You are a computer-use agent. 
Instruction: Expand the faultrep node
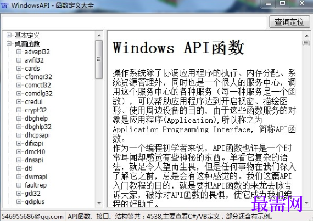(19, 185)
